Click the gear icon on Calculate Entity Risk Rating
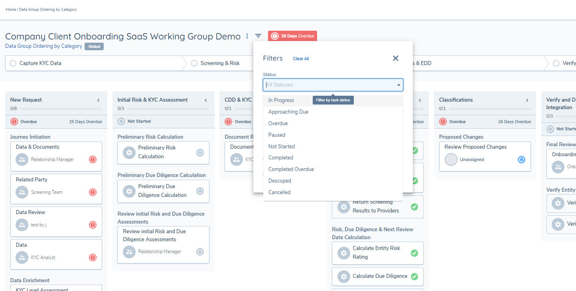576x291 pixels. [344, 253]
